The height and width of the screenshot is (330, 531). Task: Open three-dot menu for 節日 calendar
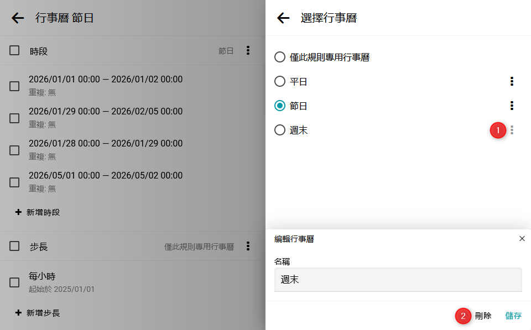point(512,106)
